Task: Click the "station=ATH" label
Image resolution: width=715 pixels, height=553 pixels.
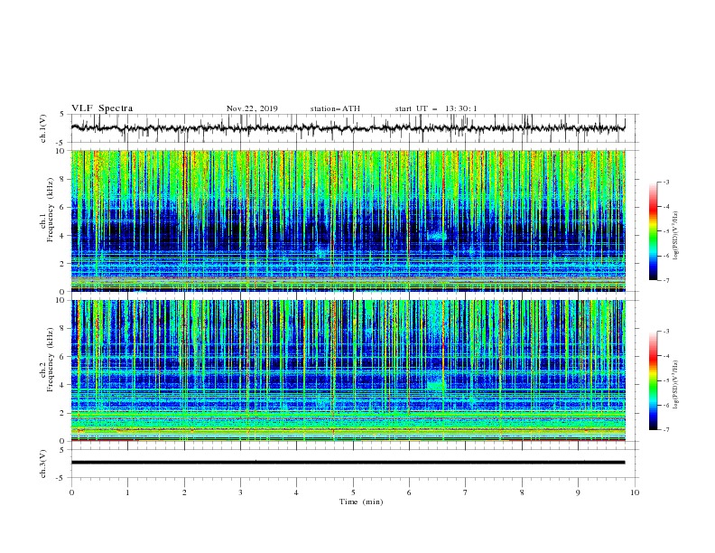Action: point(335,108)
